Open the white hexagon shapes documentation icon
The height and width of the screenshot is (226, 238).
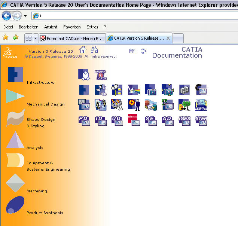[84, 74]
